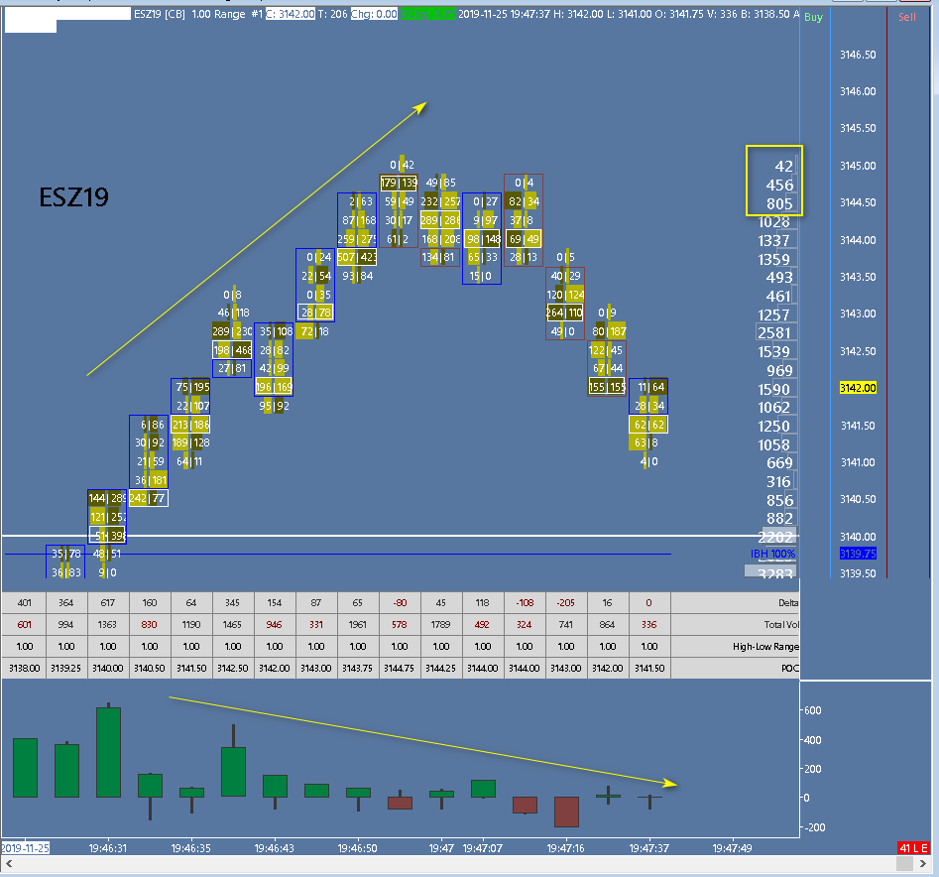939x877 pixels.
Task: Click the 196|169 footprint cell
Action: click(274, 387)
